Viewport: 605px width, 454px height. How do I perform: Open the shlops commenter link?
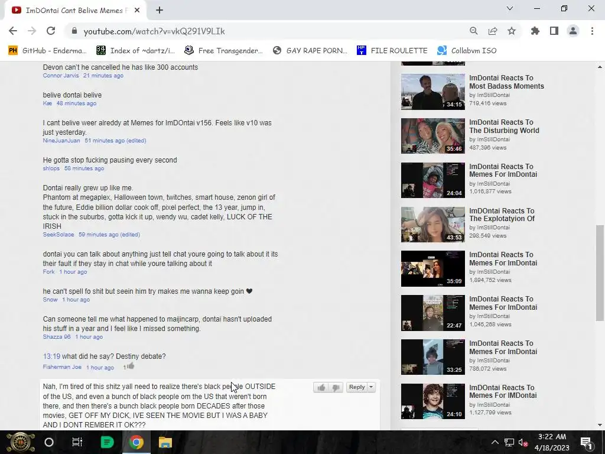(51, 168)
